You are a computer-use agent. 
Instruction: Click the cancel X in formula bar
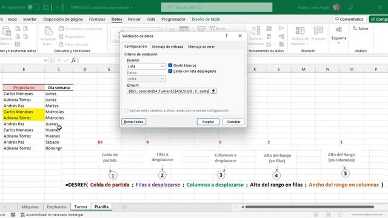[59, 60]
